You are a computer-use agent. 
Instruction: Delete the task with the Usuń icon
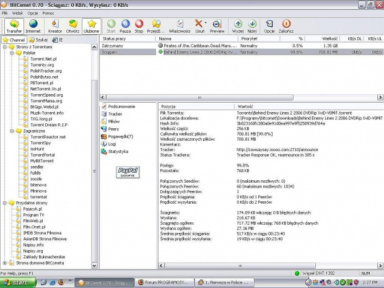(199, 26)
